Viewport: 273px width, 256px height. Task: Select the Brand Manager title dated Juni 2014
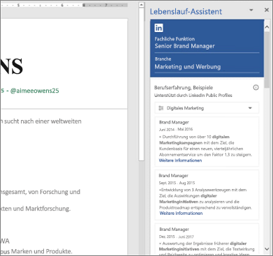click(x=174, y=122)
